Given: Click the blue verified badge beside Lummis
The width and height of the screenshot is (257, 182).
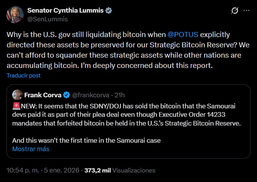Looking at the screenshot, I should coord(109,11).
